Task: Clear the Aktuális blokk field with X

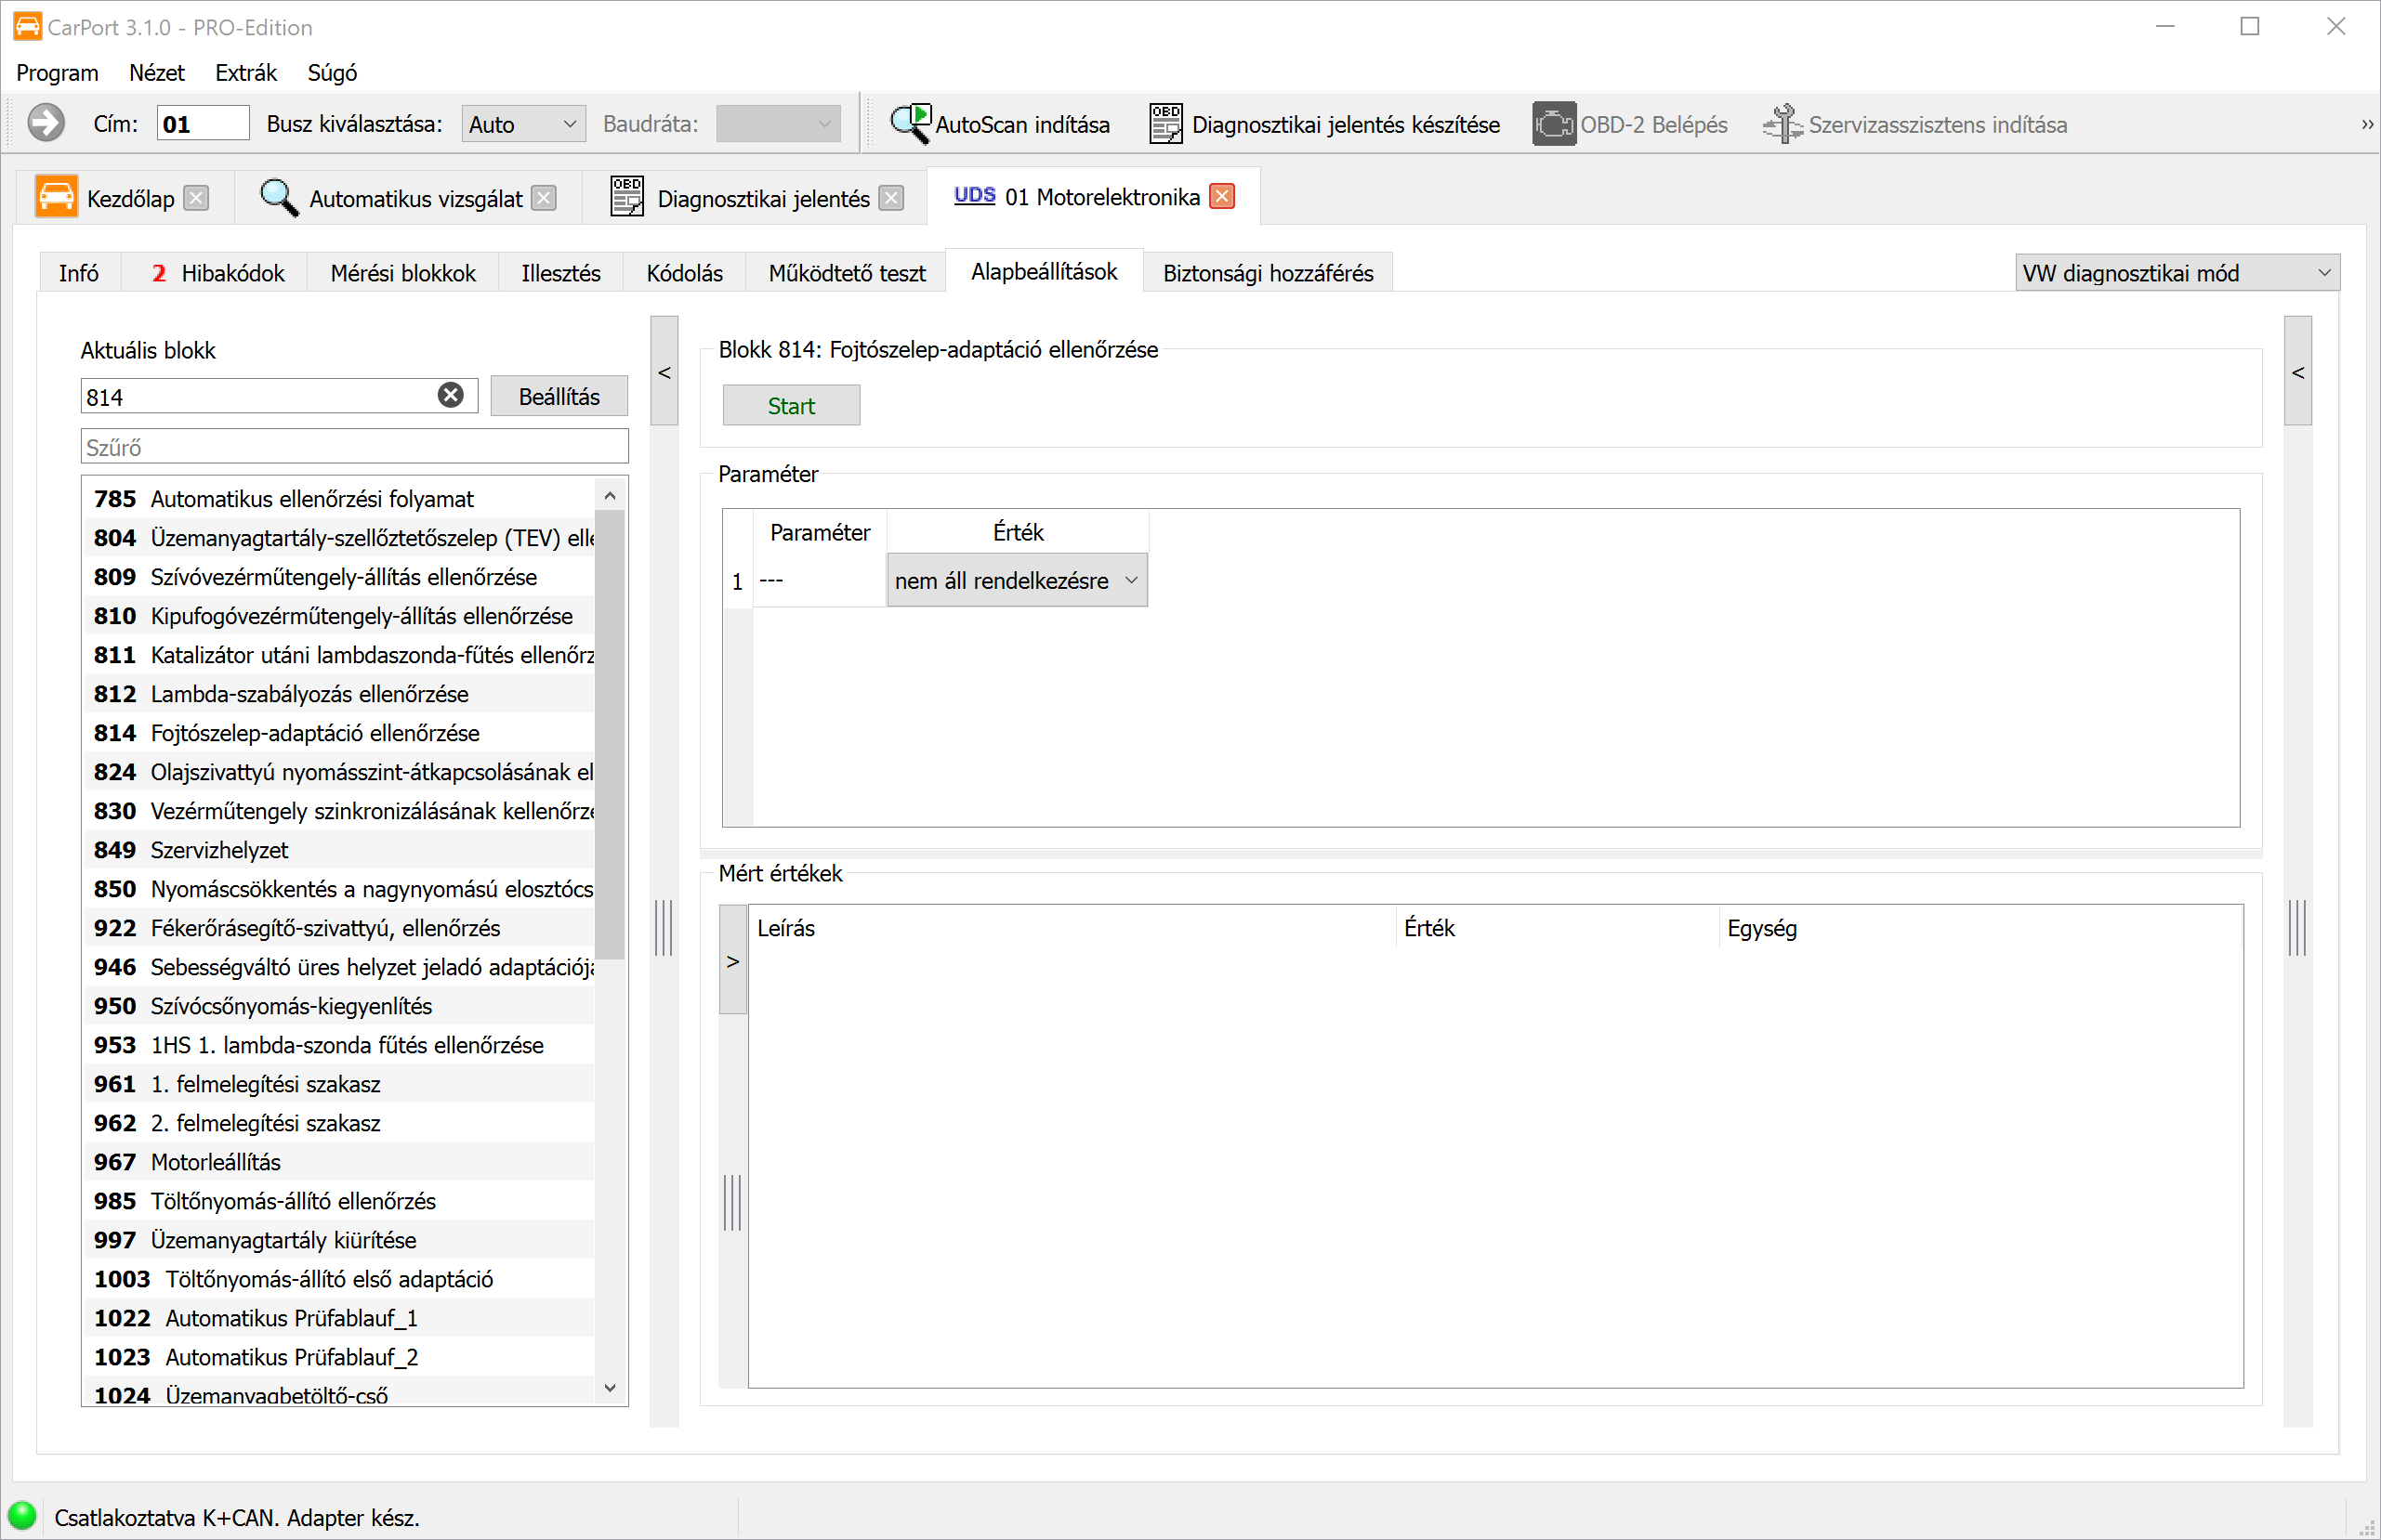Action: coord(451,396)
